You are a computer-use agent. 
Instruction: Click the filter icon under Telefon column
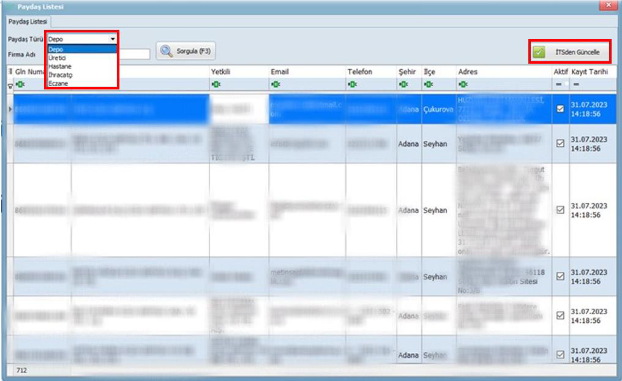(351, 84)
